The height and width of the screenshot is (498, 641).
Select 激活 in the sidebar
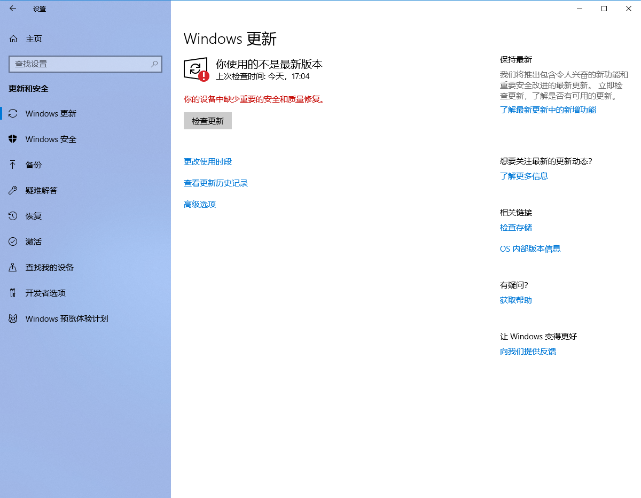point(85,242)
